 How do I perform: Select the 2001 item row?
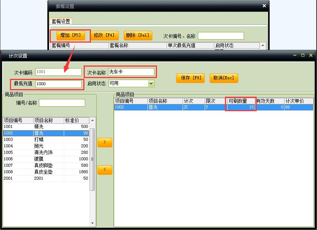[x=46, y=178]
